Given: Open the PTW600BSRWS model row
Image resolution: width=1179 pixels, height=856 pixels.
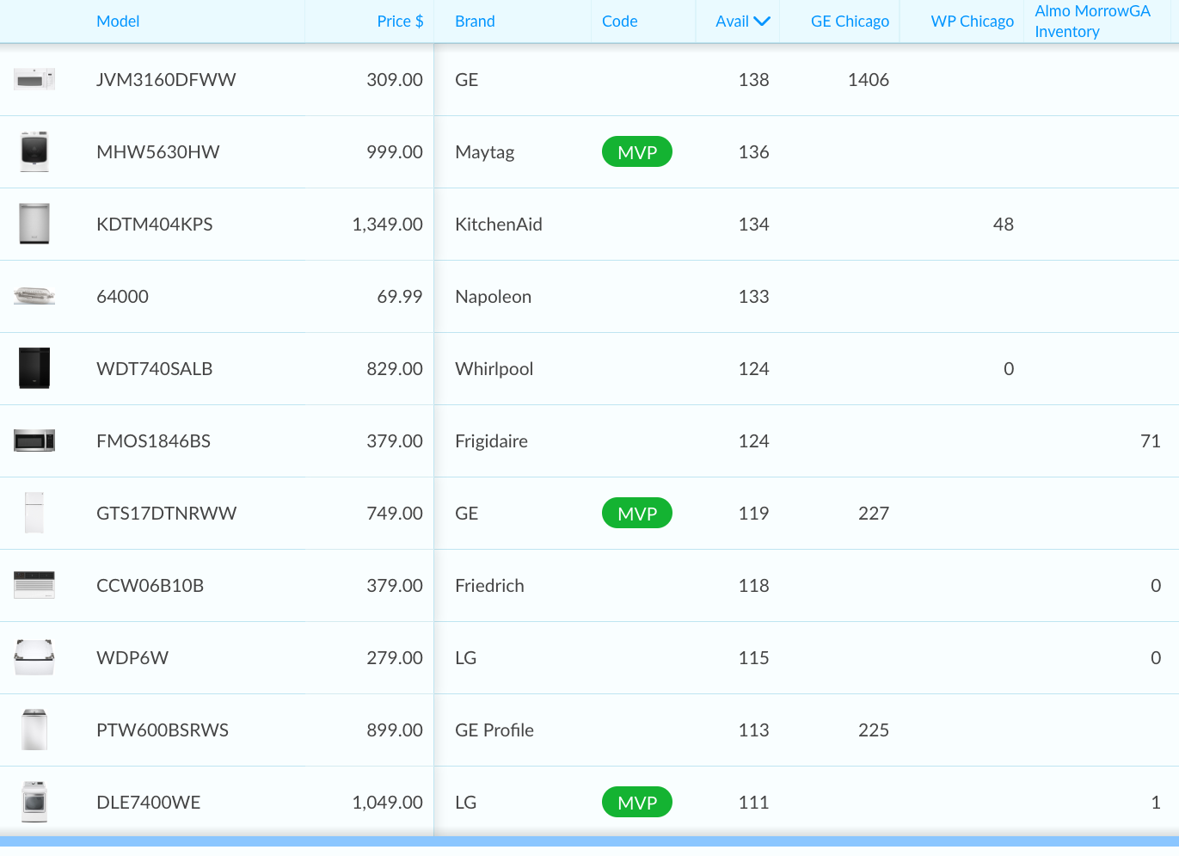Looking at the screenshot, I should pyautogui.click(x=163, y=730).
